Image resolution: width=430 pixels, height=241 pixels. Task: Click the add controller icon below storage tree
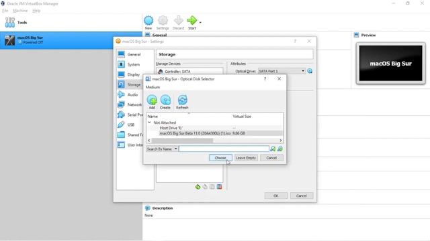tap(198, 187)
